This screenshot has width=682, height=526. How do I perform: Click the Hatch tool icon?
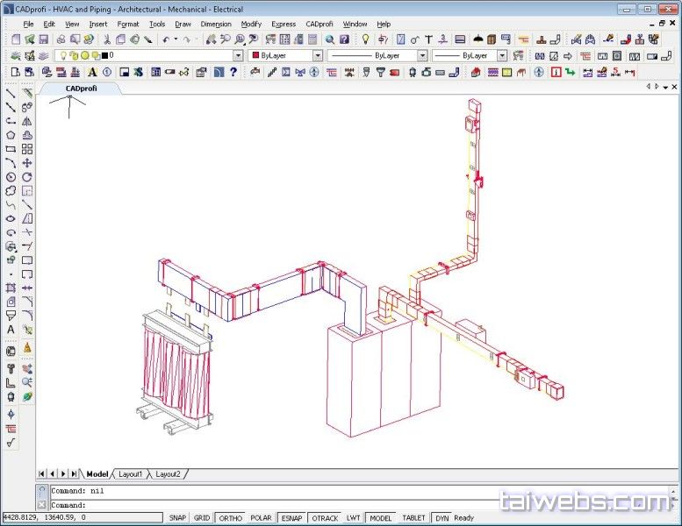click(x=11, y=288)
